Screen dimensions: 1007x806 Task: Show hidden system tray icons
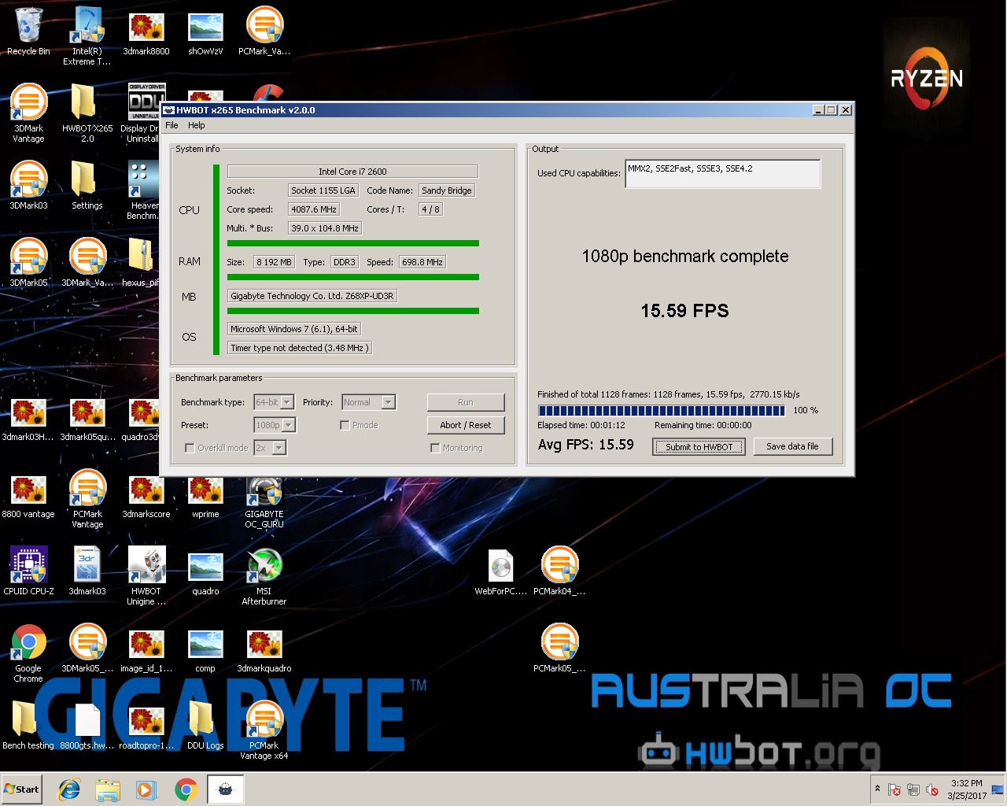point(877,789)
